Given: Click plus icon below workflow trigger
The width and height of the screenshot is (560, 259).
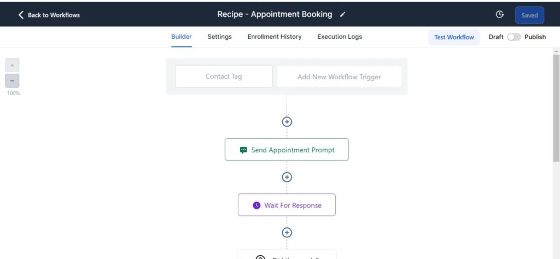Looking at the screenshot, I should coord(287,122).
